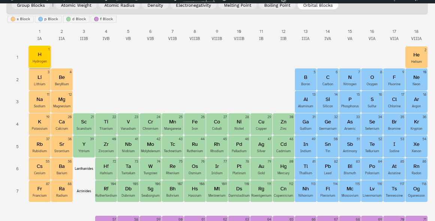Toggle the p Block filter chip

pyautogui.click(x=48, y=19)
